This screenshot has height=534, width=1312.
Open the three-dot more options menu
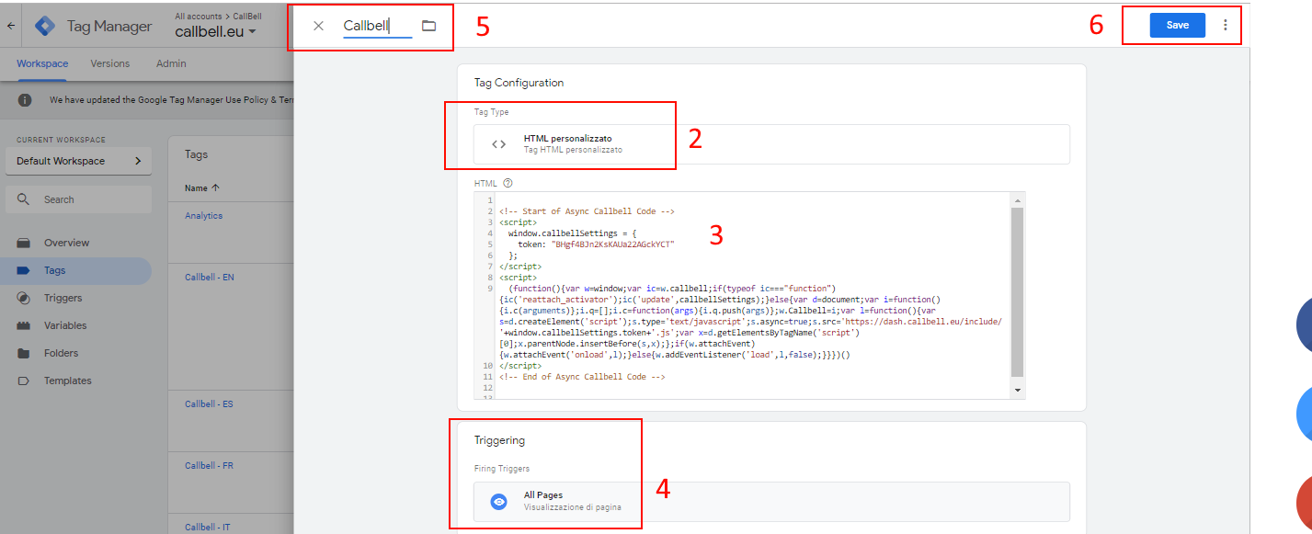coord(1225,25)
